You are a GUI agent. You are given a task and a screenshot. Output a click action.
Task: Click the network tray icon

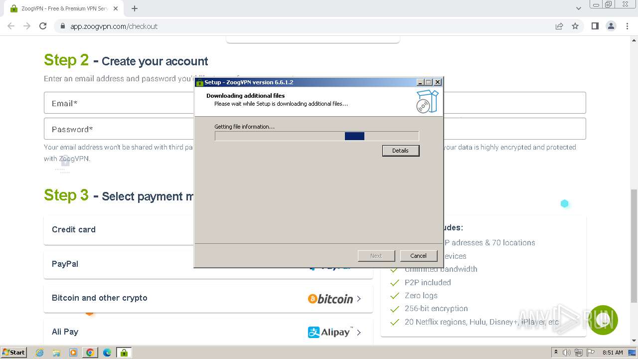tap(578, 353)
